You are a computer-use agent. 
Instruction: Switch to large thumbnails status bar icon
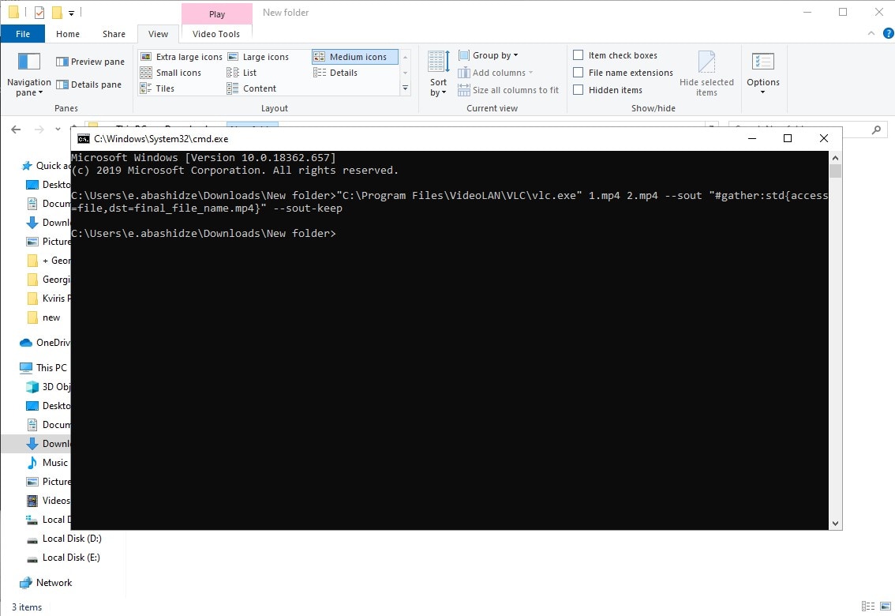886,607
